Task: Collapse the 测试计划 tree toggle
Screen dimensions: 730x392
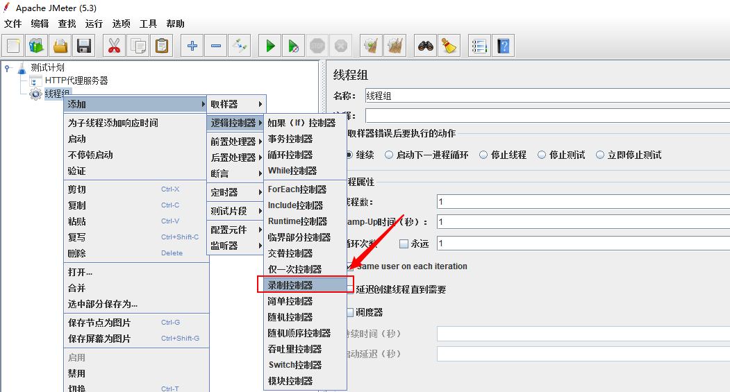Action: [x=7, y=69]
